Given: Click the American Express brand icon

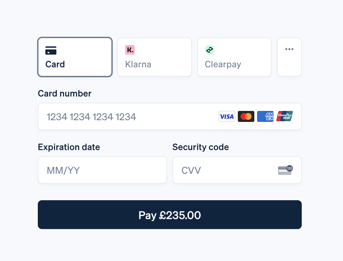Looking at the screenshot, I should point(265,116).
